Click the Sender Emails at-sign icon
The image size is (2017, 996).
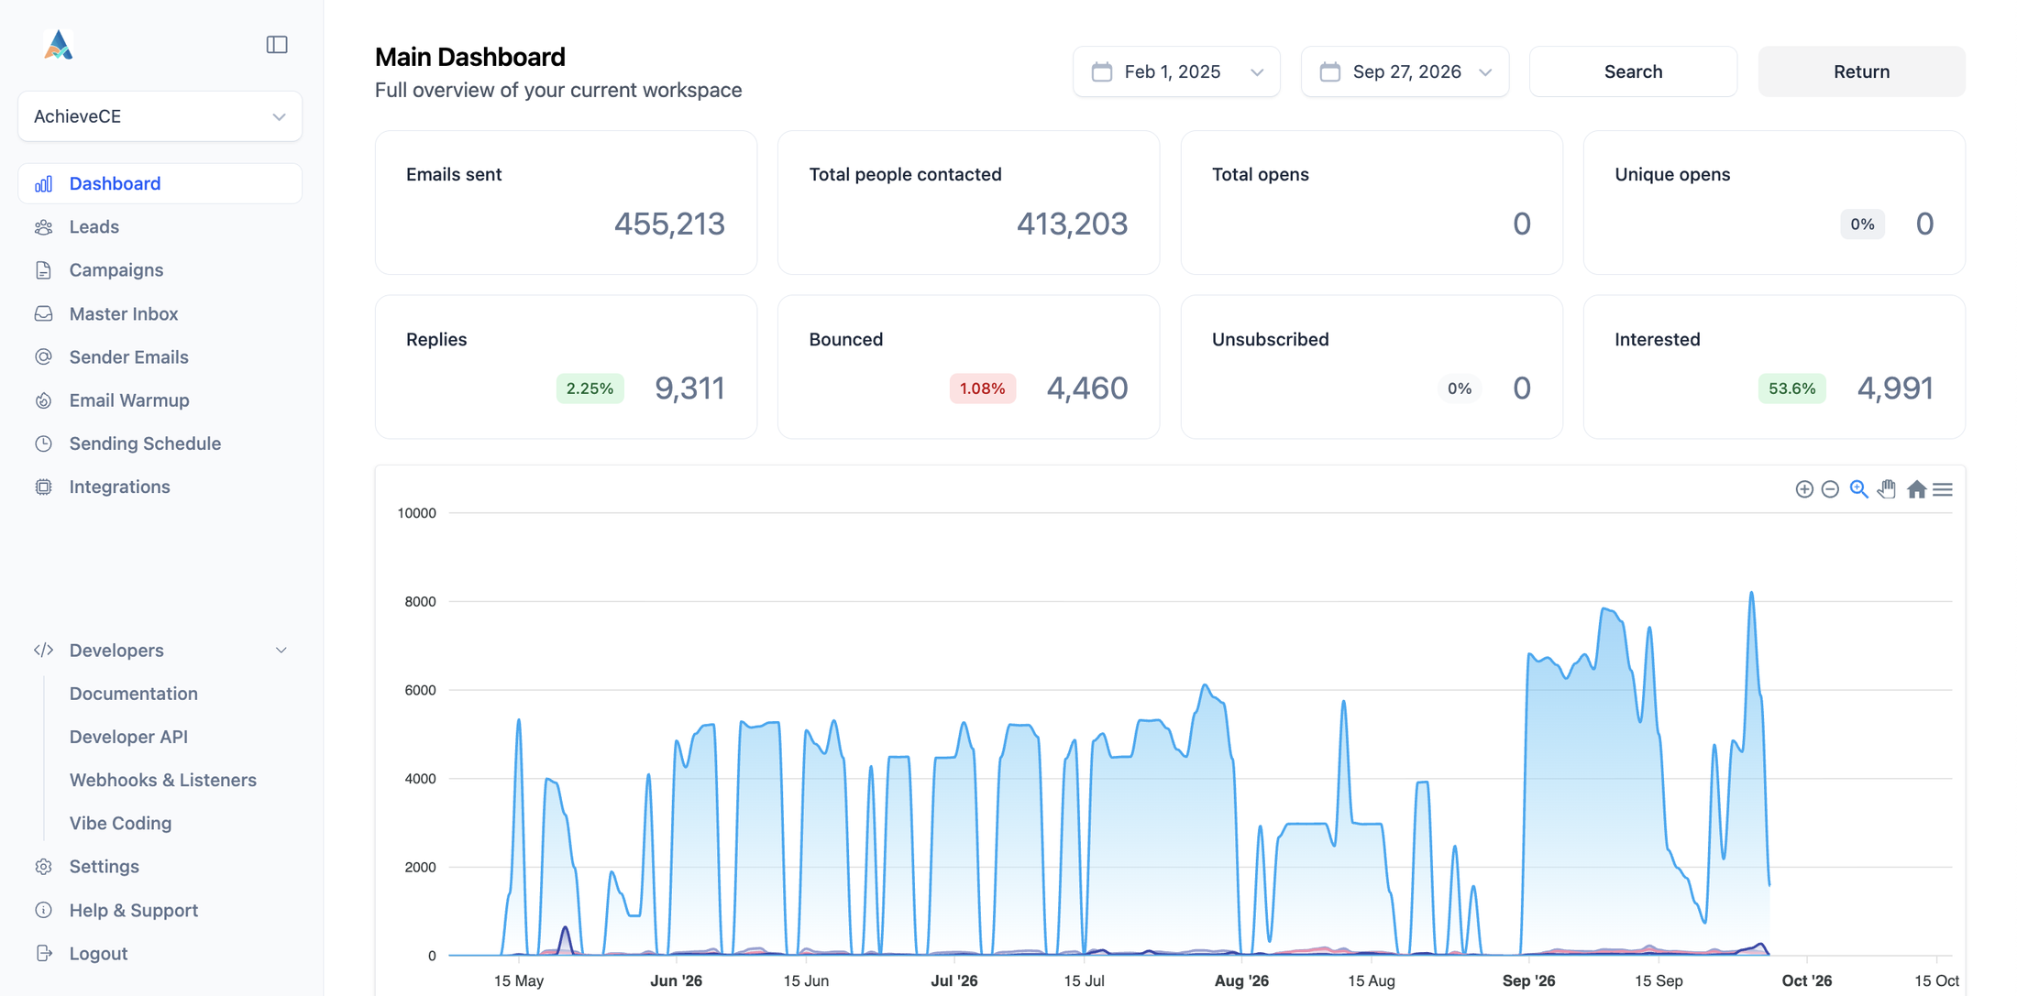click(x=43, y=356)
